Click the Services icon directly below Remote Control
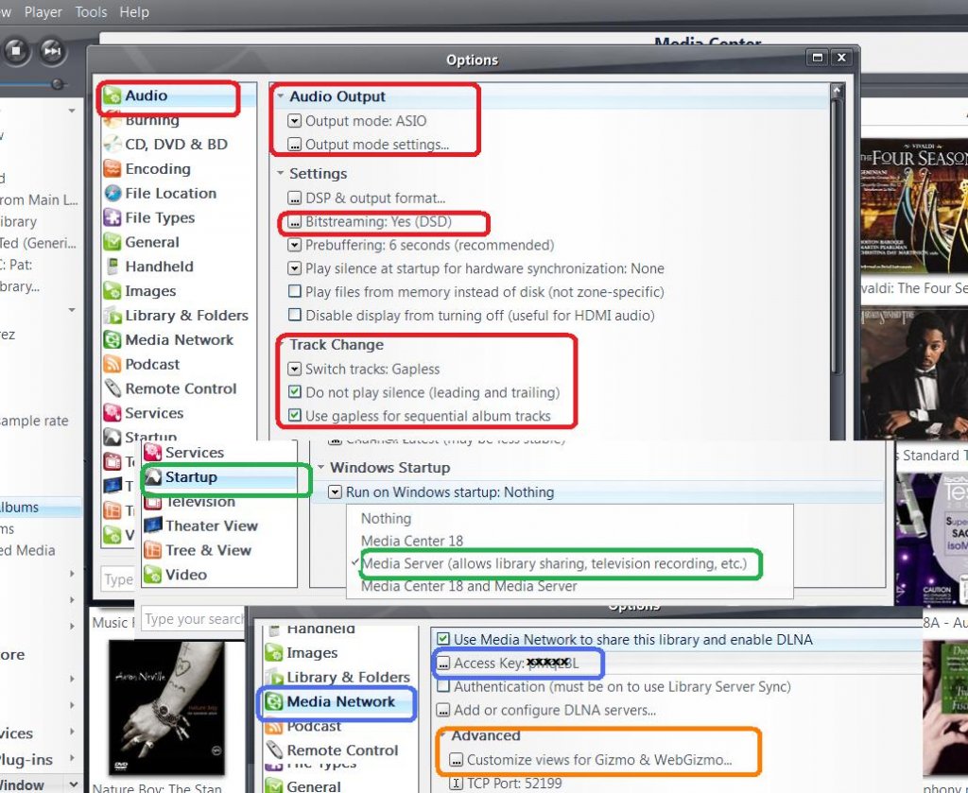The width and height of the screenshot is (968, 793). [112, 413]
